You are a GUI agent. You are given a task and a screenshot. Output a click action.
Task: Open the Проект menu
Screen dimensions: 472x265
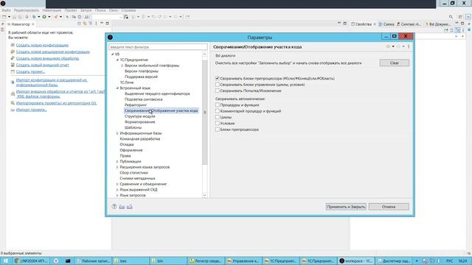tap(71, 10)
